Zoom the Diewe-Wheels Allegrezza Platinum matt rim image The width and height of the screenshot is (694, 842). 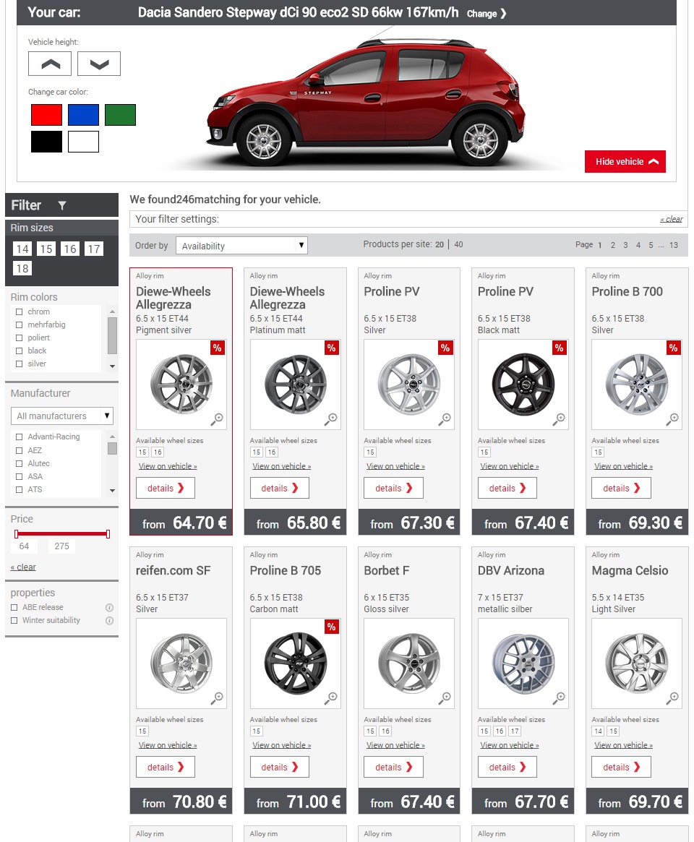pos(331,419)
